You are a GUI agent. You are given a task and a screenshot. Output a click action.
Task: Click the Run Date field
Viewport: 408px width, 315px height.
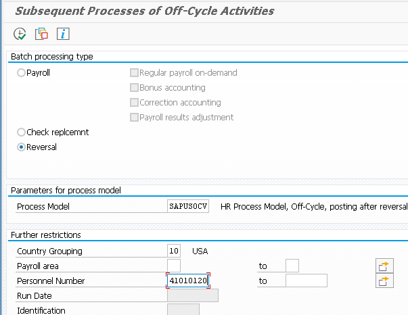pos(192,295)
